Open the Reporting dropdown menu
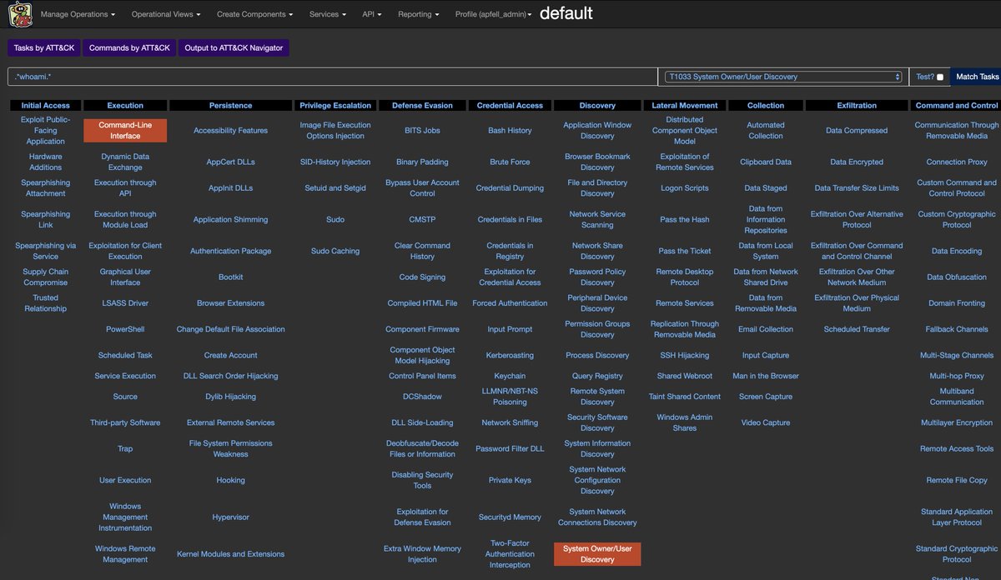The height and width of the screenshot is (580, 1001). pos(418,14)
